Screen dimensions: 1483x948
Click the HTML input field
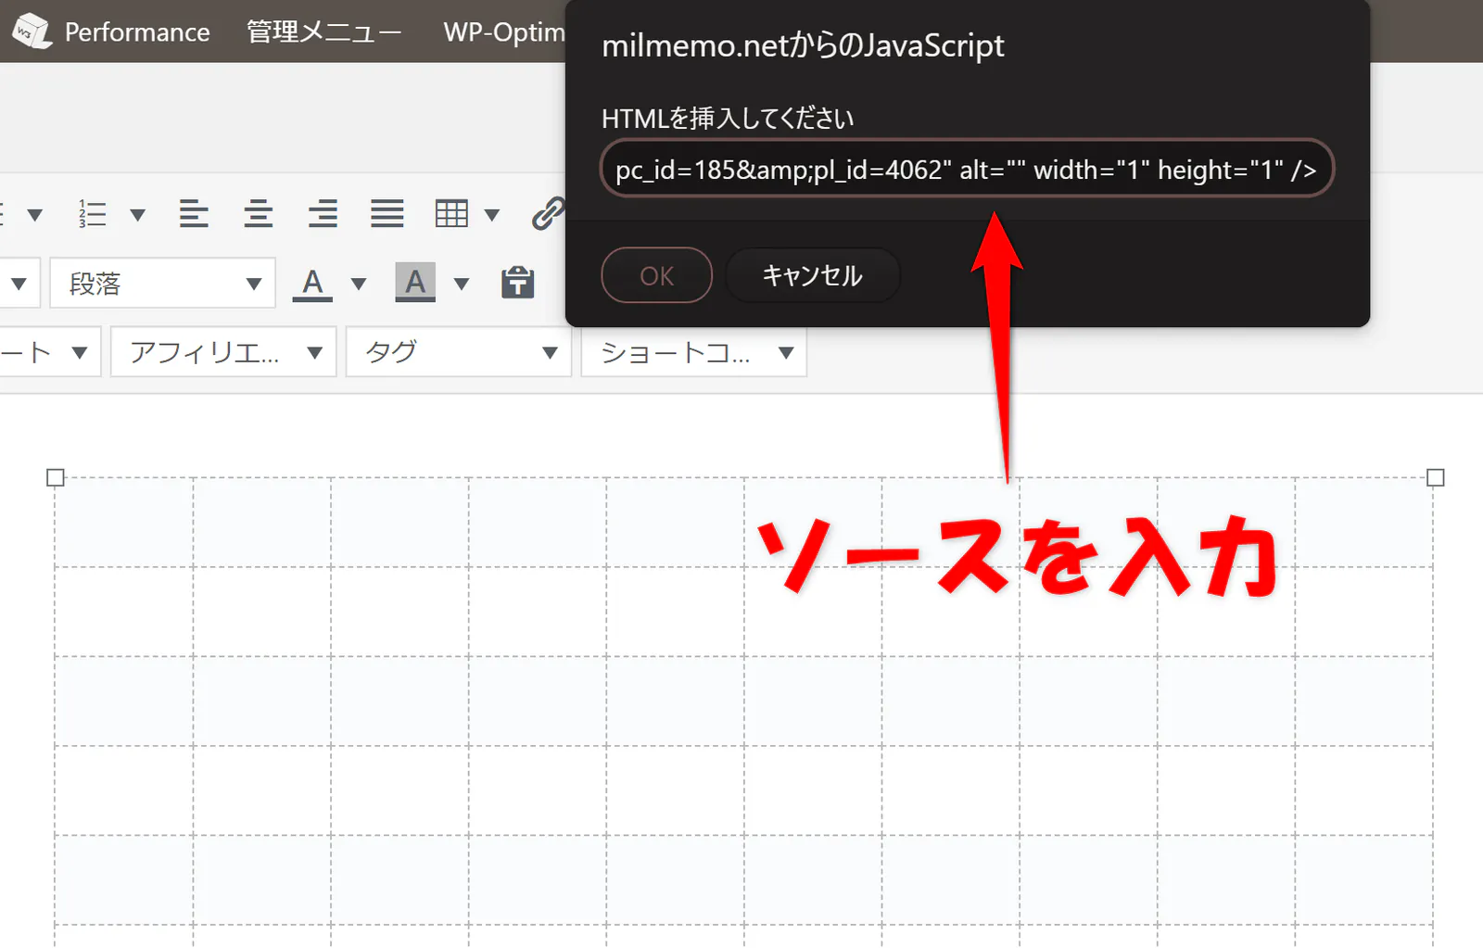967,169
